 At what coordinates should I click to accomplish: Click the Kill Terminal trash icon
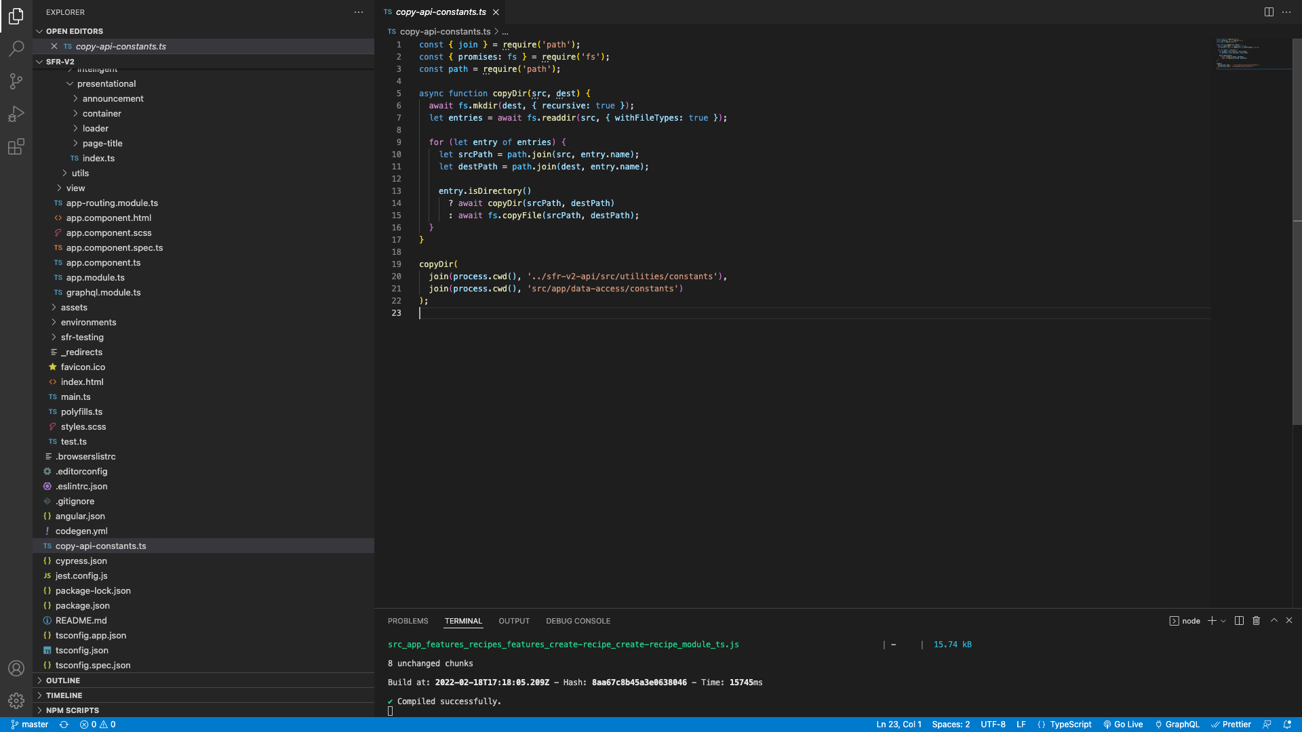1256,621
